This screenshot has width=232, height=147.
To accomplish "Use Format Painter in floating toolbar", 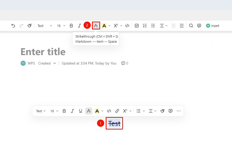I will pos(162,111).
